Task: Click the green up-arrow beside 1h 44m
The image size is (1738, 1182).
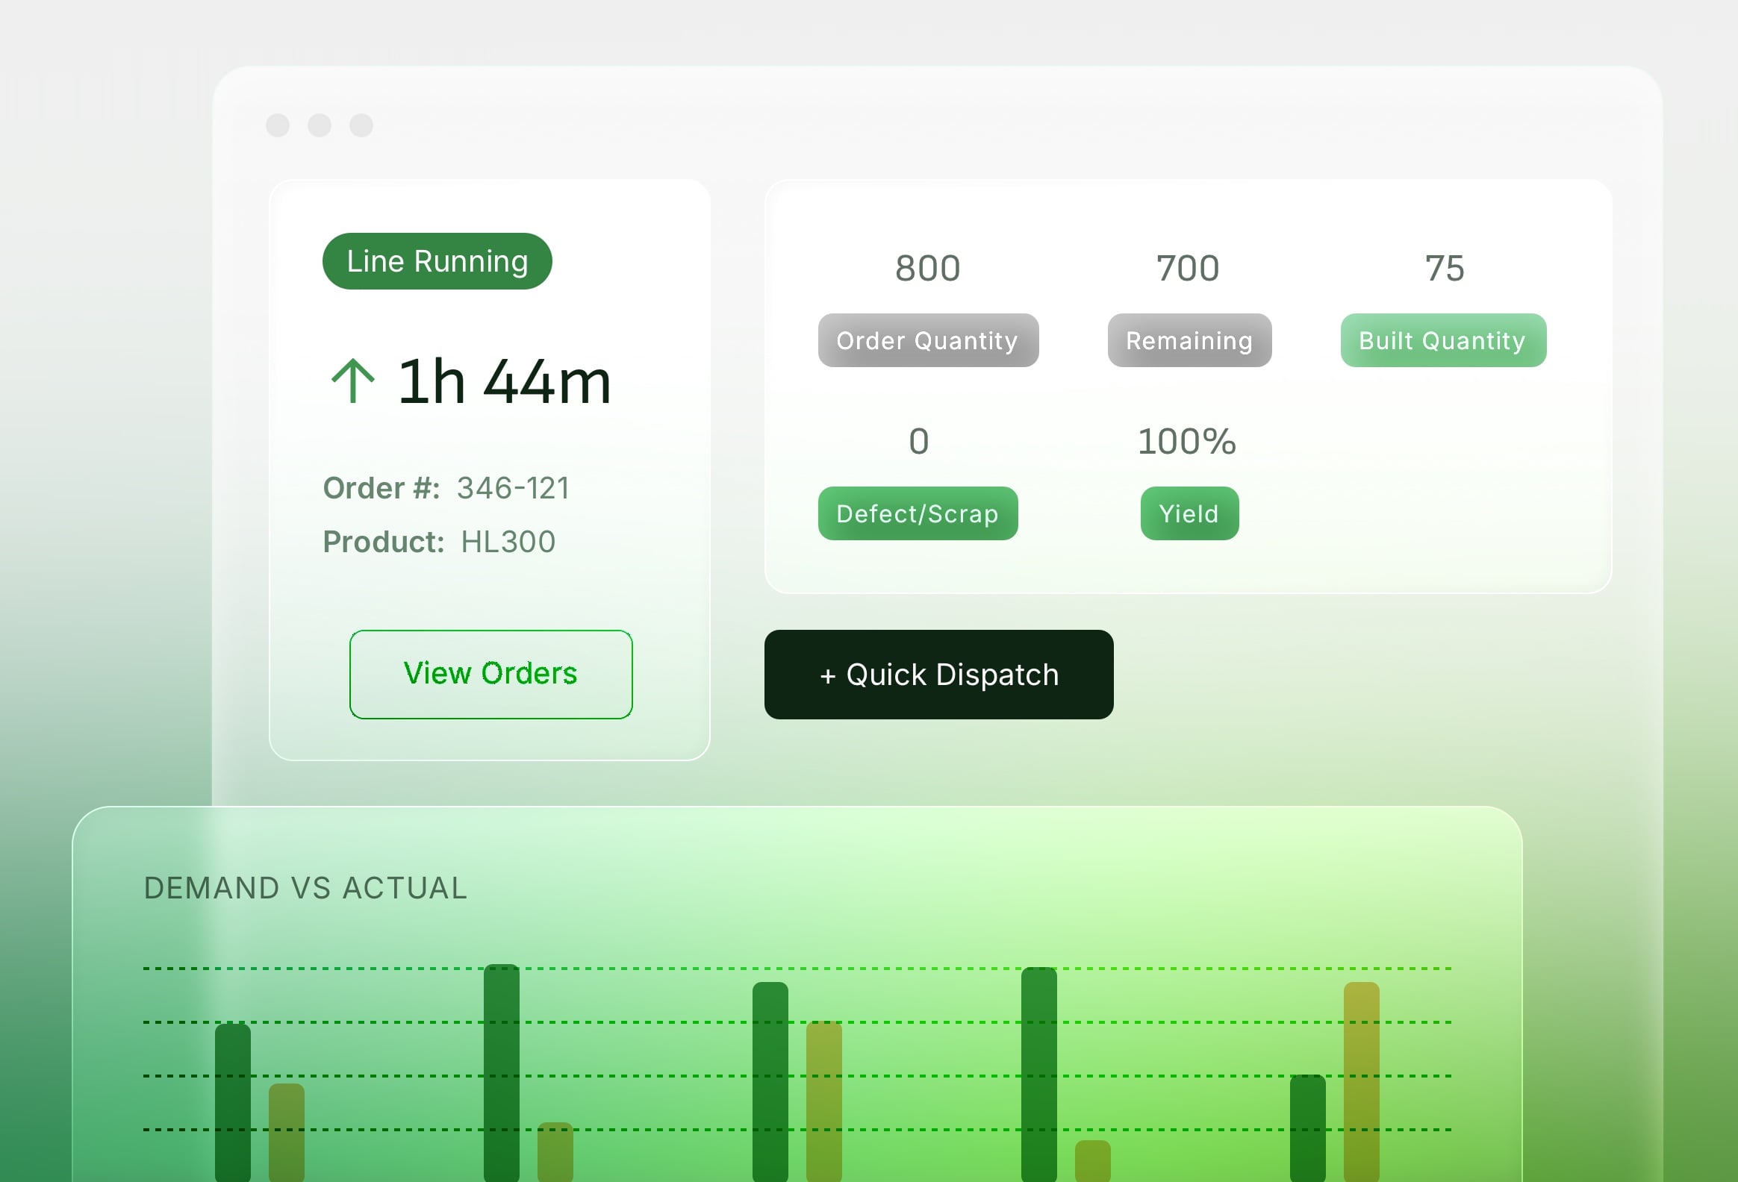Action: [x=352, y=381]
